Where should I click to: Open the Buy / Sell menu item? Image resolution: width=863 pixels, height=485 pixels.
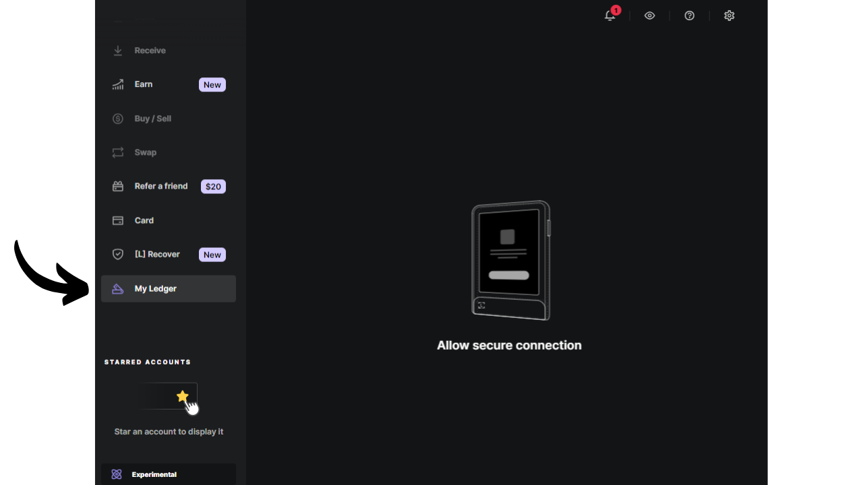152,119
